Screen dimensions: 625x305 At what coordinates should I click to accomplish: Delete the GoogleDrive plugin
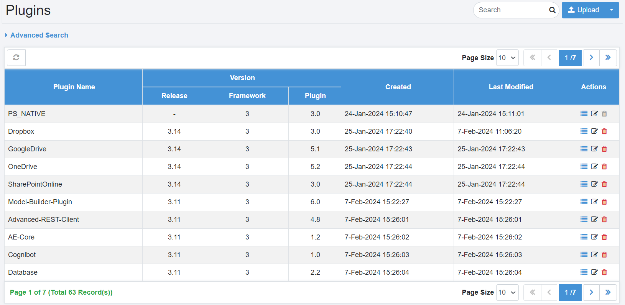(x=604, y=149)
